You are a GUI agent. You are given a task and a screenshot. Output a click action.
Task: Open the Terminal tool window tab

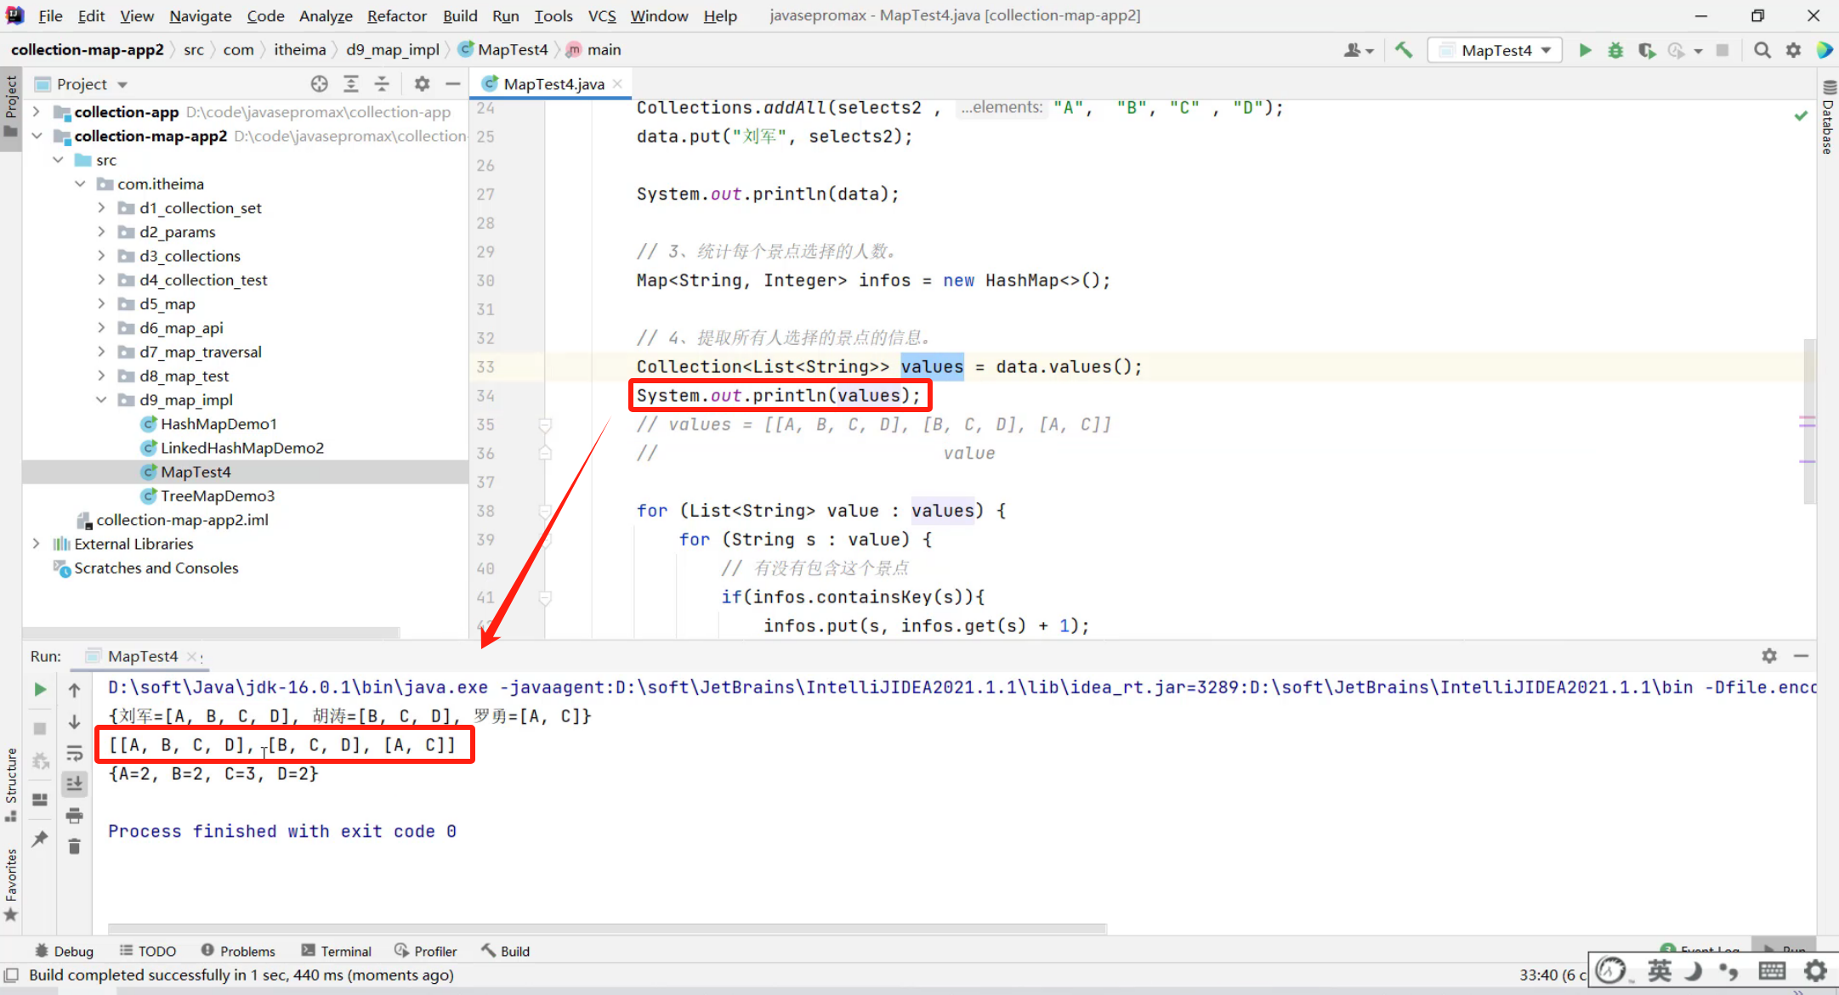[337, 951]
